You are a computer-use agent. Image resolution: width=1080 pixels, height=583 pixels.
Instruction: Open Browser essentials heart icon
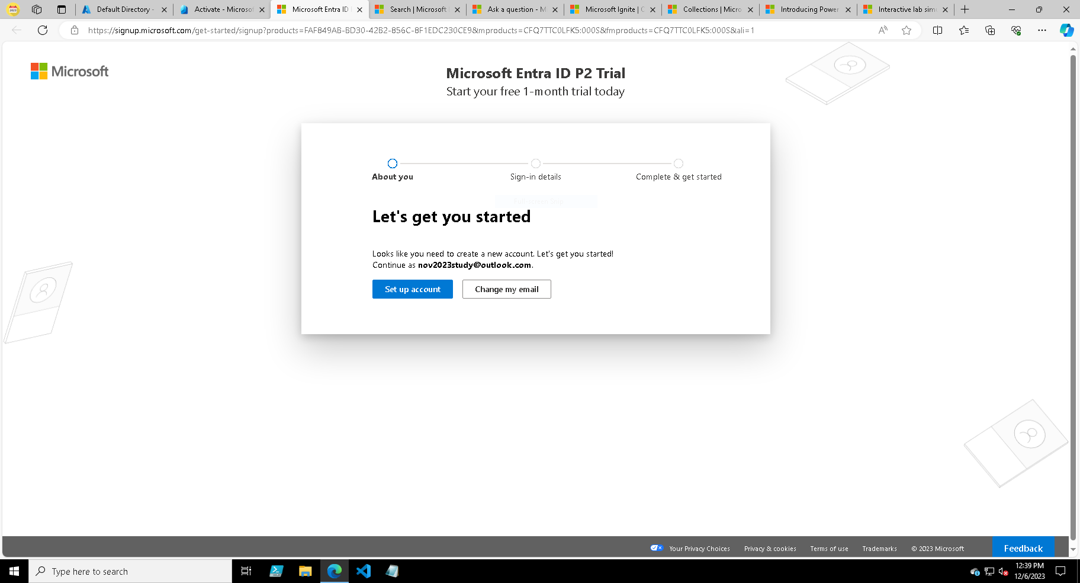tap(1016, 30)
